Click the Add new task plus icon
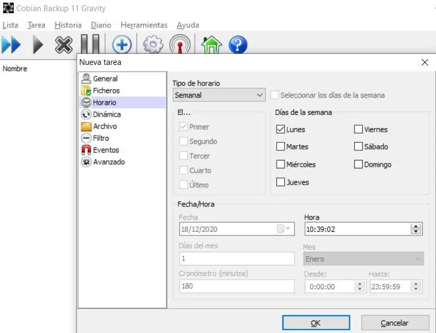 pyautogui.click(x=122, y=44)
